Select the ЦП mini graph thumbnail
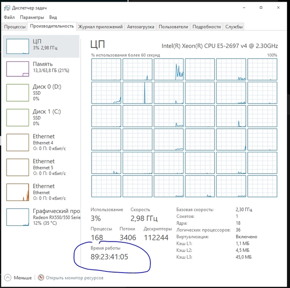This screenshot has width=290, height=288. (x=17, y=46)
